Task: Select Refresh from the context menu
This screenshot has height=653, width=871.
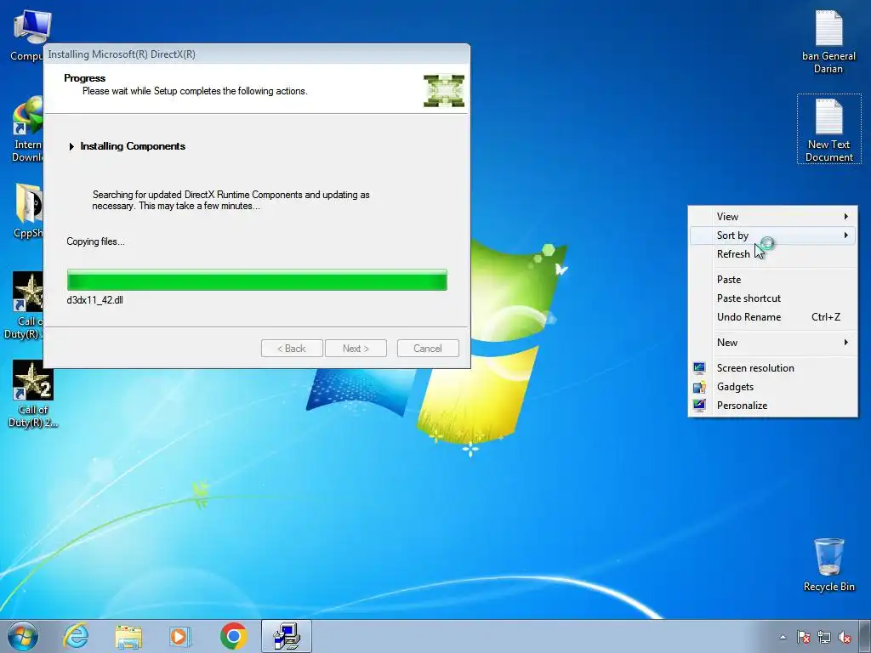Action: 772,253
